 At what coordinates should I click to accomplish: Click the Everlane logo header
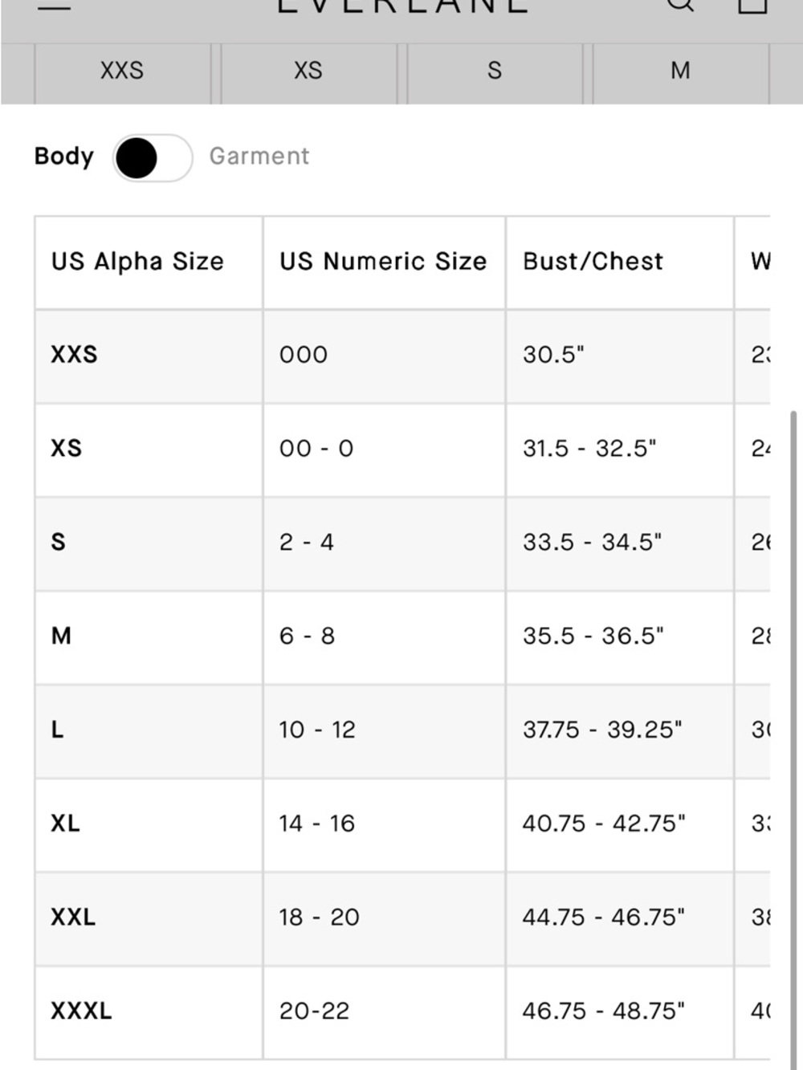[x=402, y=6]
